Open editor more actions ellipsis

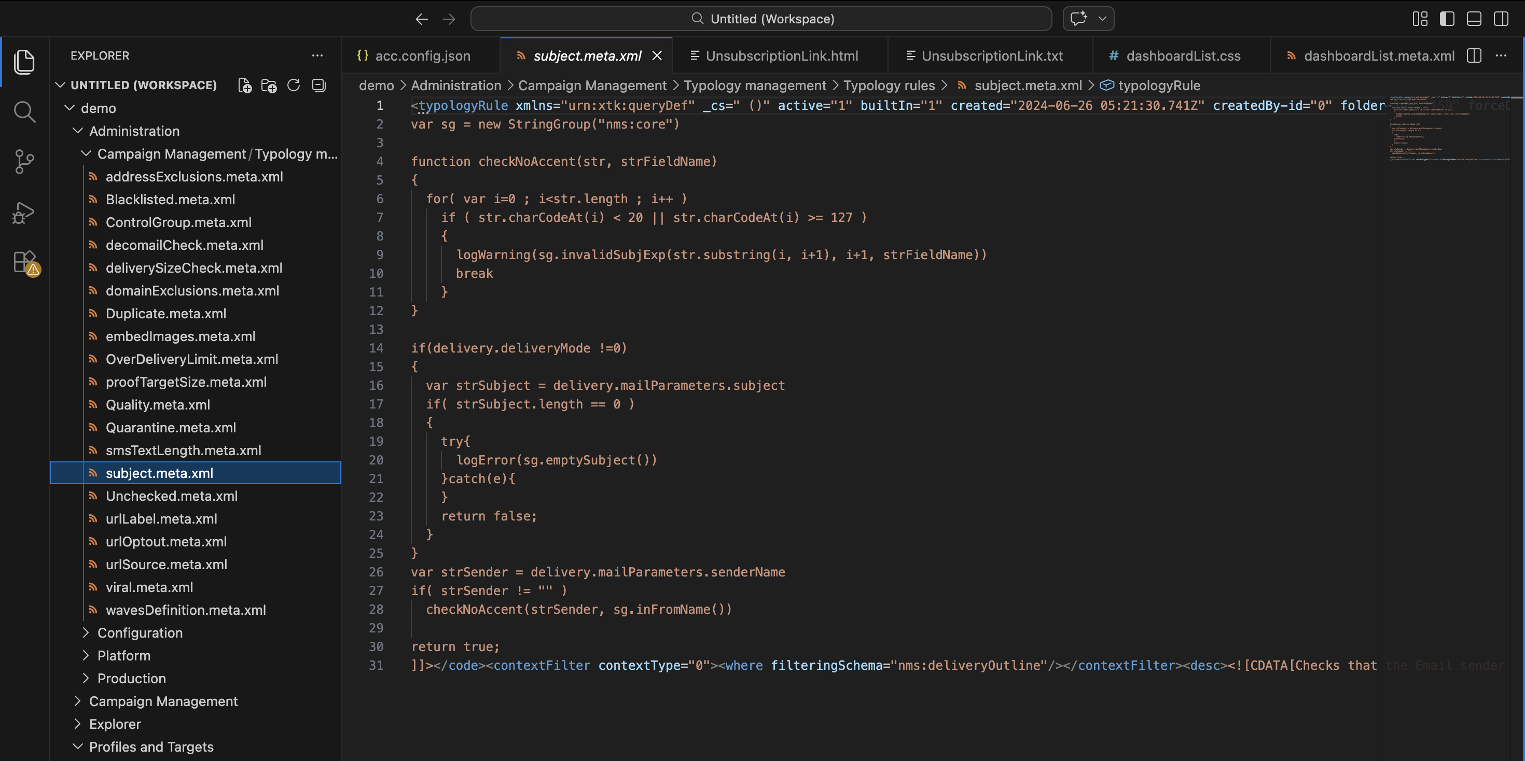click(1501, 55)
